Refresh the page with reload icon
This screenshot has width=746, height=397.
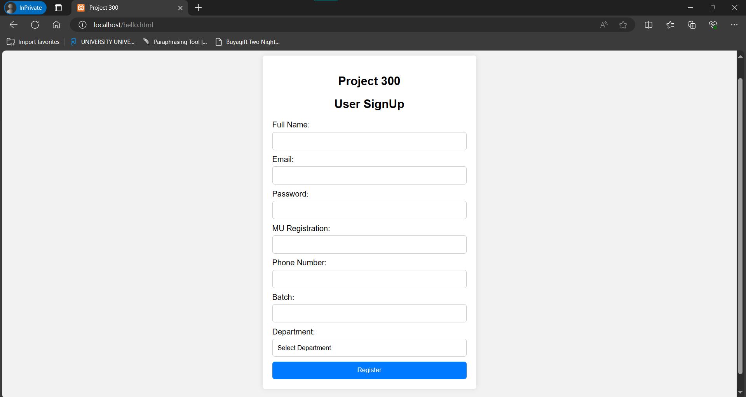35,25
